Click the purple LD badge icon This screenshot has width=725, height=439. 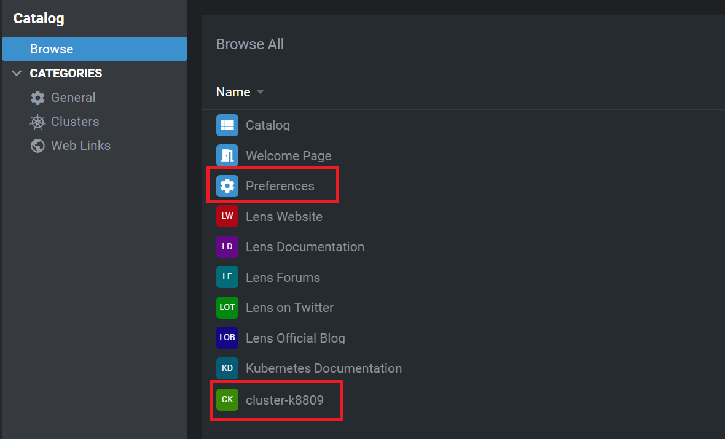(227, 247)
